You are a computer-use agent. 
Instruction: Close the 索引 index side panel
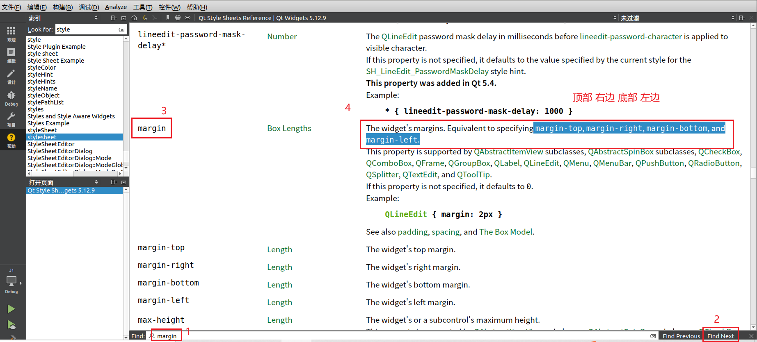(123, 18)
